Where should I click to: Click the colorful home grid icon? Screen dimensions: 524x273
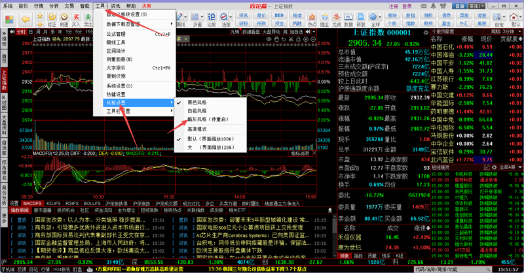pos(9,19)
